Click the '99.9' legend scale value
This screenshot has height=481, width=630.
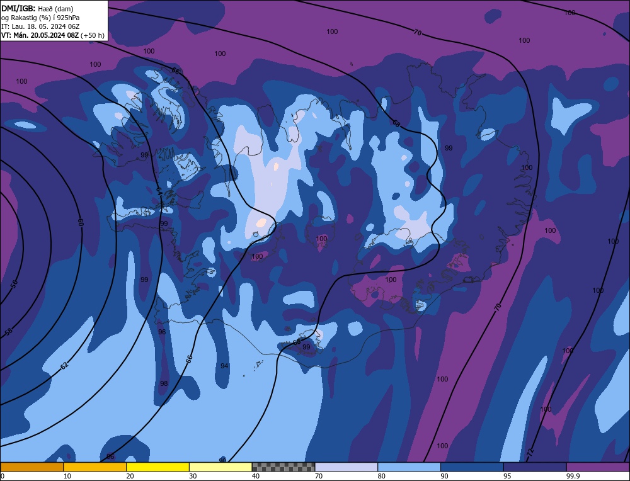click(573, 476)
